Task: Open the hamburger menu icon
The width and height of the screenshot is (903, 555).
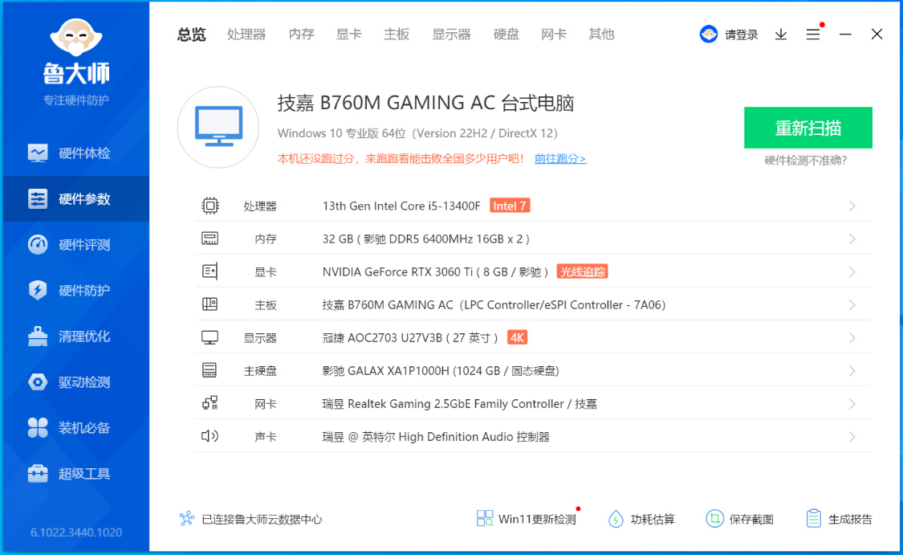Action: click(813, 35)
